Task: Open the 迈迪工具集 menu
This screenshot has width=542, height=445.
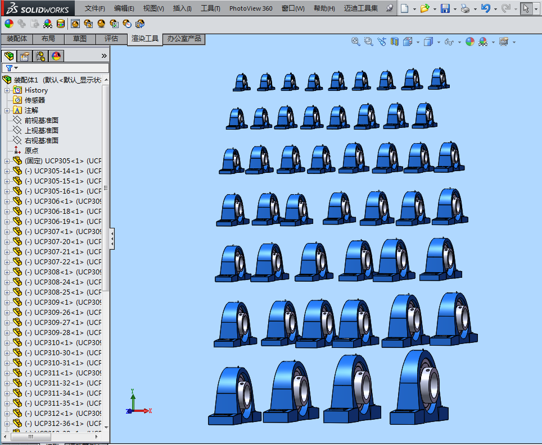Action: [x=361, y=8]
